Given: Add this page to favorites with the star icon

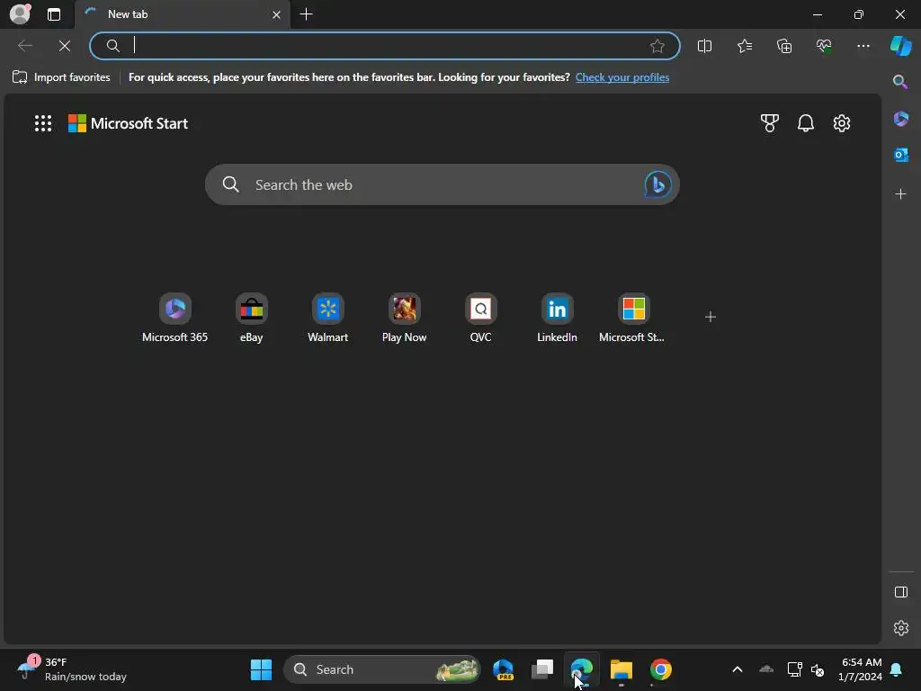Looking at the screenshot, I should coord(657,46).
